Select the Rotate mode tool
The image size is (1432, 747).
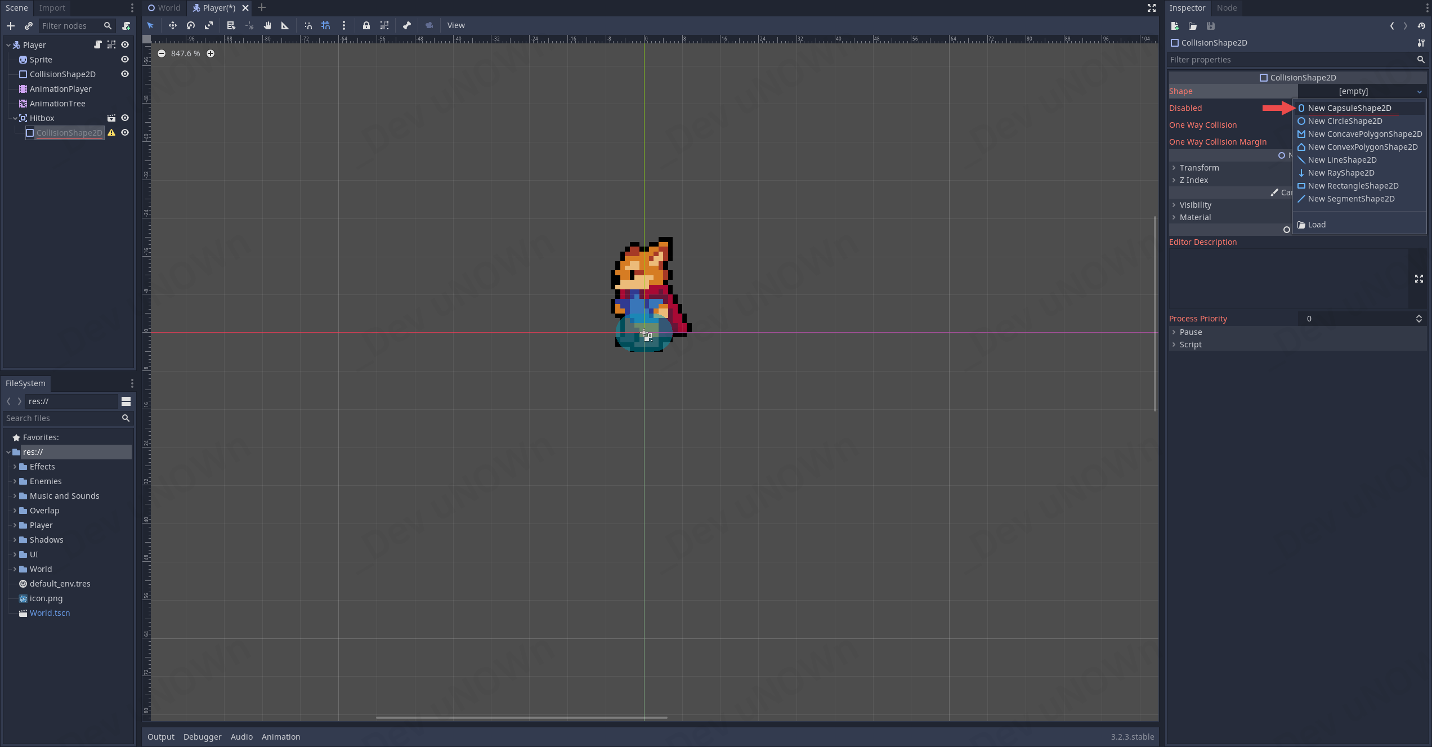coord(191,25)
